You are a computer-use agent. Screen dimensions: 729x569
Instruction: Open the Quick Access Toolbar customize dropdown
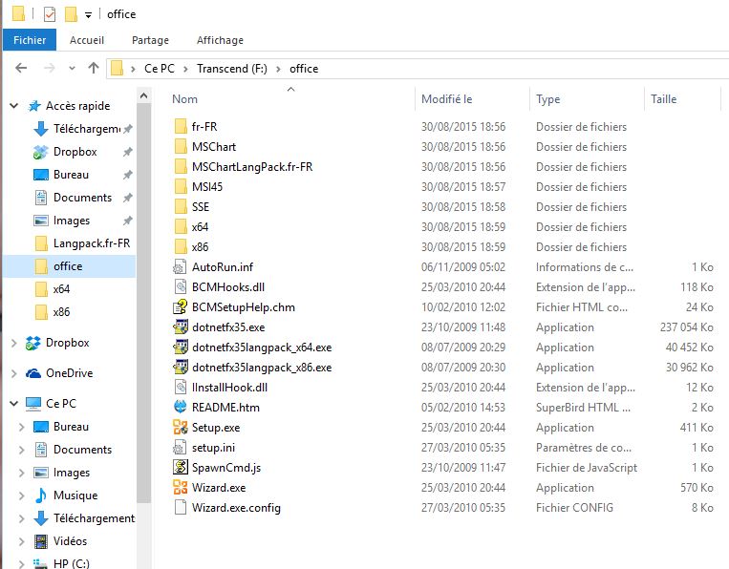coord(88,14)
